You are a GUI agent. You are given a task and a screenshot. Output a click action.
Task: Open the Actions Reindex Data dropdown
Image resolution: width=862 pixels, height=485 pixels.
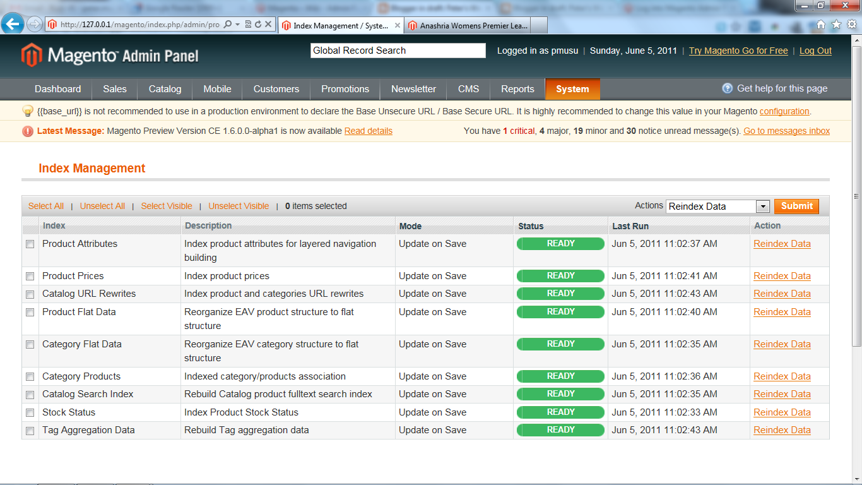(x=718, y=206)
